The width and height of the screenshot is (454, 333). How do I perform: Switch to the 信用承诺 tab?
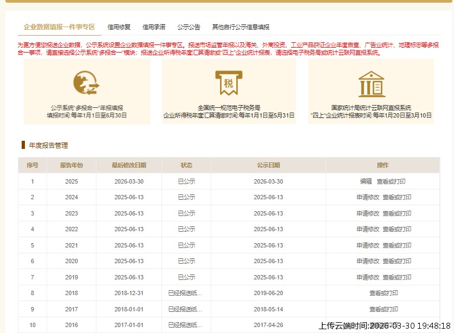[154, 27]
